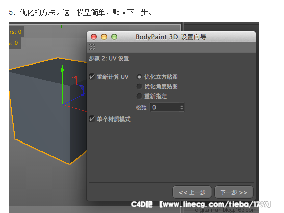Go back with the << 上一步 button
This screenshot has width=284, height=213.
point(192,192)
